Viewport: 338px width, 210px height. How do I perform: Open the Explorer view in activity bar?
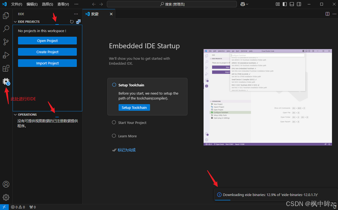tap(6, 16)
